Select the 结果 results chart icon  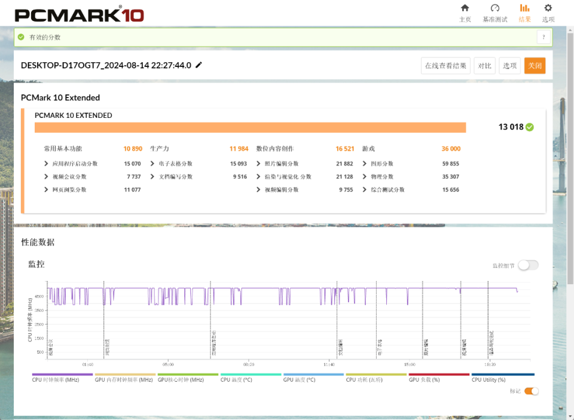(524, 8)
